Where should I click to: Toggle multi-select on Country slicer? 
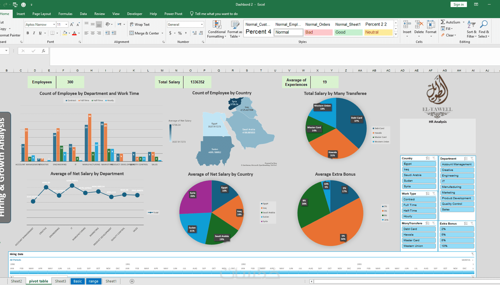428,158
